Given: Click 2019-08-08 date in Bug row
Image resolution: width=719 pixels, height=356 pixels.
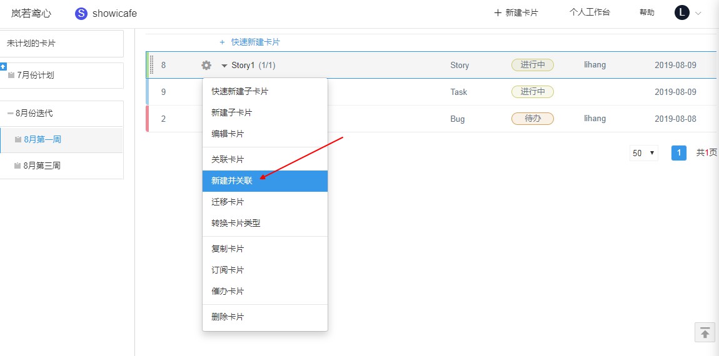Looking at the screenshot, I should coord(675,119).
